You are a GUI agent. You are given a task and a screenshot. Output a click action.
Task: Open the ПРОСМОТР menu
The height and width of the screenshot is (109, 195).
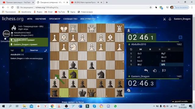55,19
